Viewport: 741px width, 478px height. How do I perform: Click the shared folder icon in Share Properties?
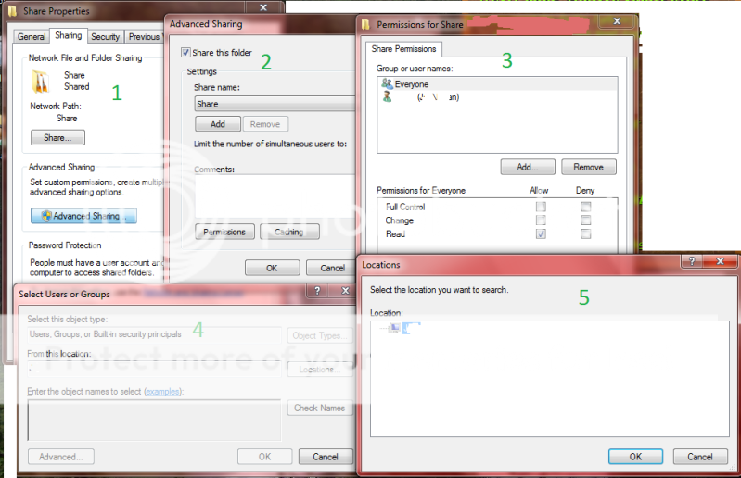pos(40,82)
